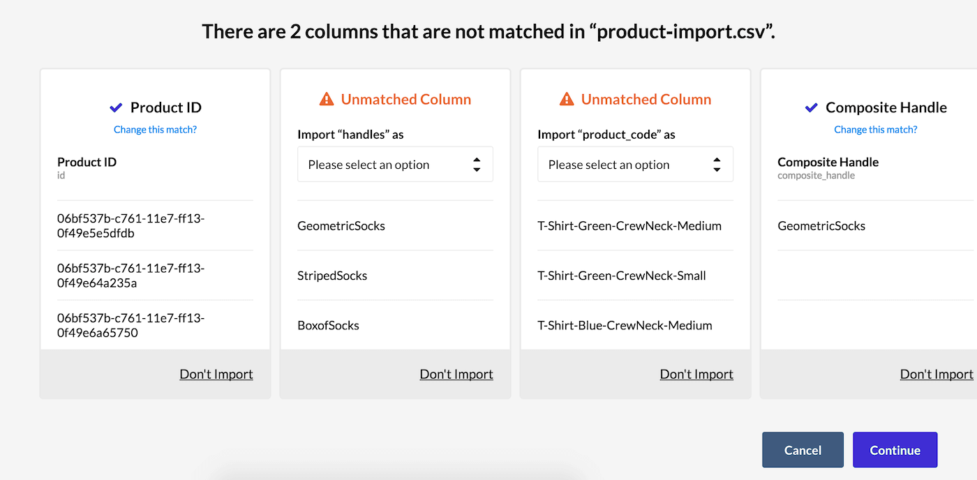Screen dimensions: 977x480
Task: Click Change this match for Product ID
Action: coord(155,129)
